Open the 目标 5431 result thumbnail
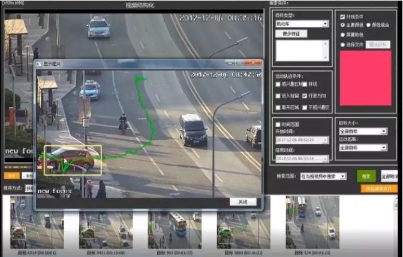Screen dimensions: 403x257 coord(101,222)
